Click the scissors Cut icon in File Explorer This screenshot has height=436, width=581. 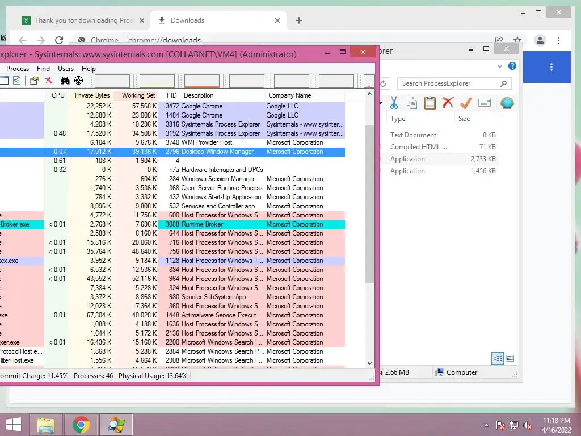coord(394,103)
